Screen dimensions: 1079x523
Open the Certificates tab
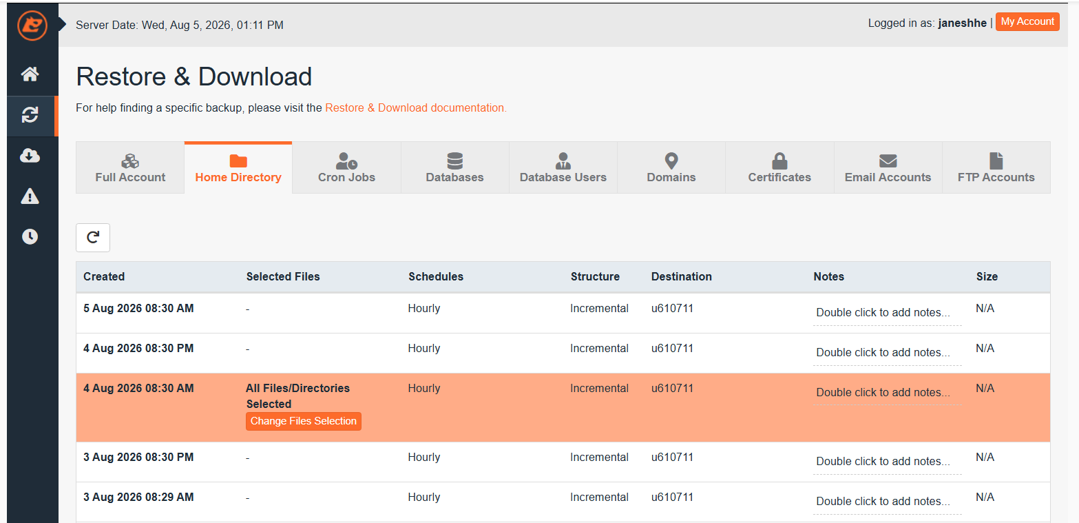(x=779, y=167)
